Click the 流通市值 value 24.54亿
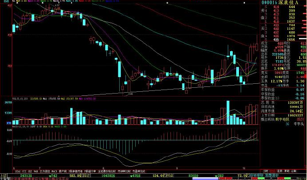The height and width of the screenshot is (180, 307). point(297,111)
